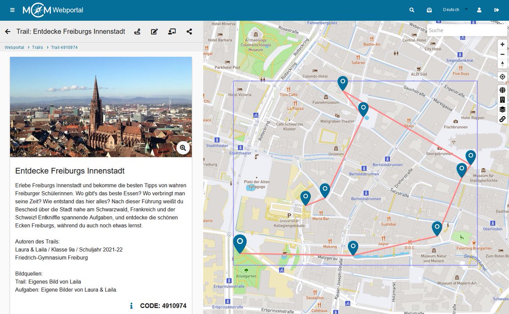Click the info icon beside CODE
This screenshot has width=509, height=314.
coord(131,306)
